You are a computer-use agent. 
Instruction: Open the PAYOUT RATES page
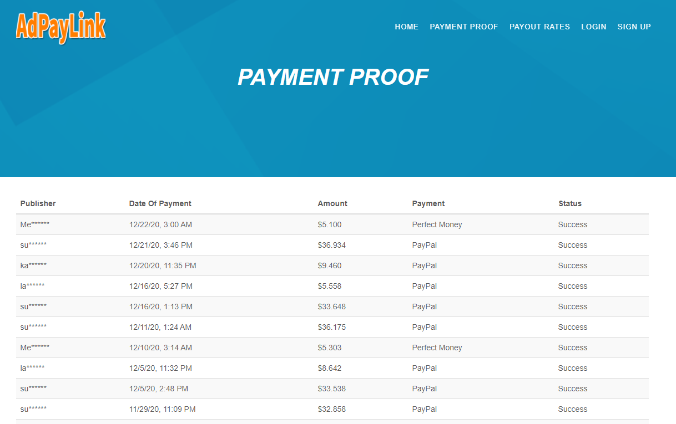click(539, 27)
